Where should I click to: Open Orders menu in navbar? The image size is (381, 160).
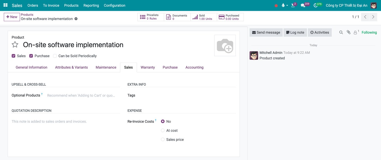pyautogui.click(x=33, y=5)
